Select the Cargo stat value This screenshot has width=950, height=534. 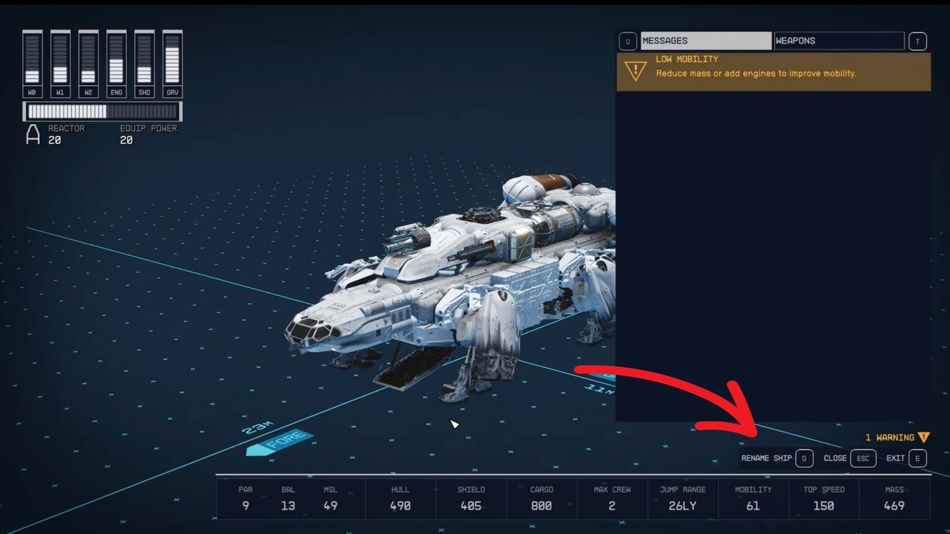pyautogui.click(x=541, y=506)
